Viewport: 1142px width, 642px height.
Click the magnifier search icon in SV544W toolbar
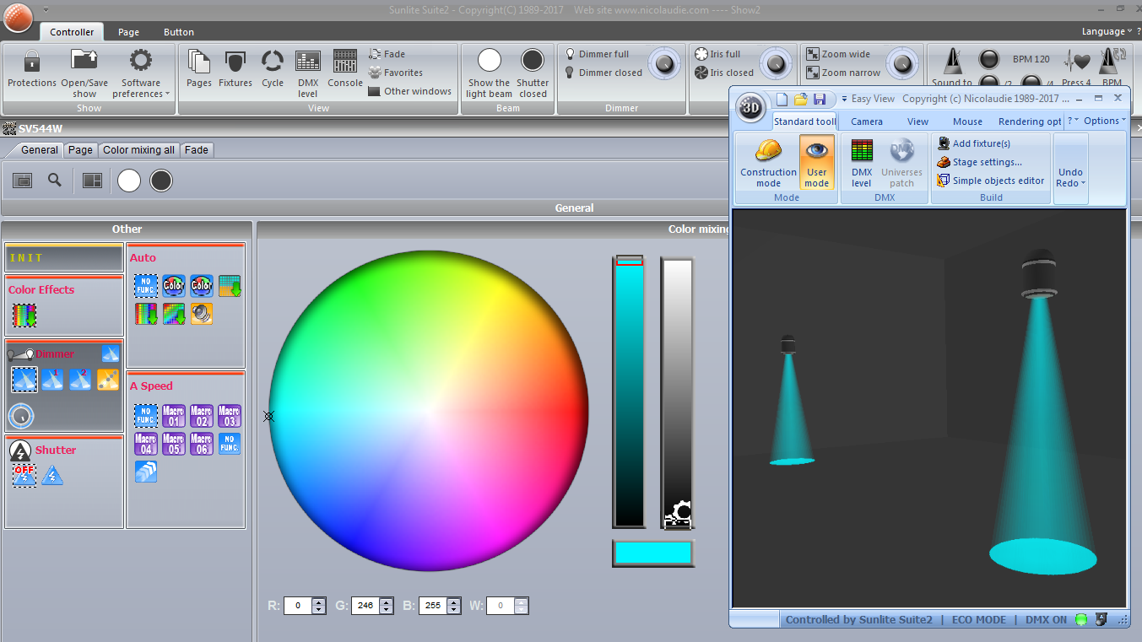[55, 180]
